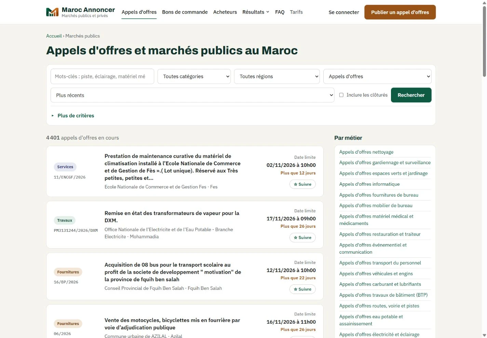The width and height of the screenshot is (487, 338).
Task: Open Appels d'offres informatique link
Action: pos(369,184)
